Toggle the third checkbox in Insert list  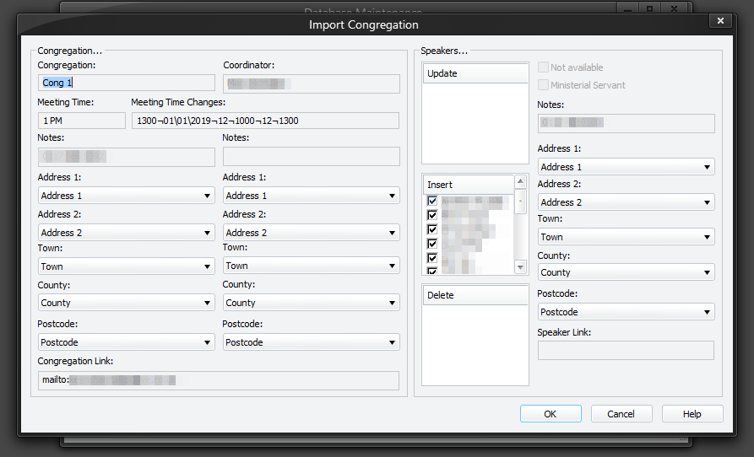pyautogui.click(x=432, y=229)
